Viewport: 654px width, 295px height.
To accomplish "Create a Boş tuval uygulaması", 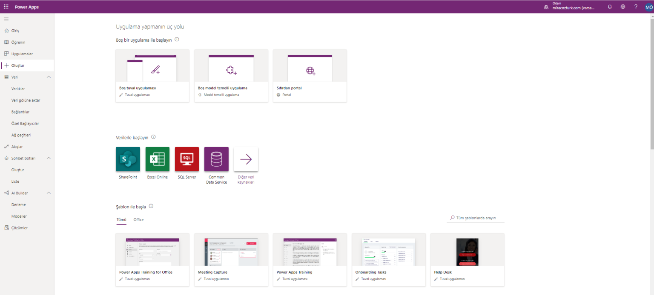I will [x=152, y=76].
